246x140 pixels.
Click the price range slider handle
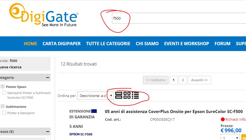[x=48, y=139]
